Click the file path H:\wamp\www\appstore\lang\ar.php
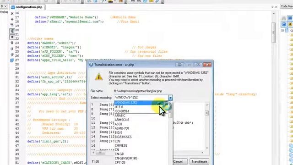293x165 pixels. pyautogui.click(x=138, y=91)
